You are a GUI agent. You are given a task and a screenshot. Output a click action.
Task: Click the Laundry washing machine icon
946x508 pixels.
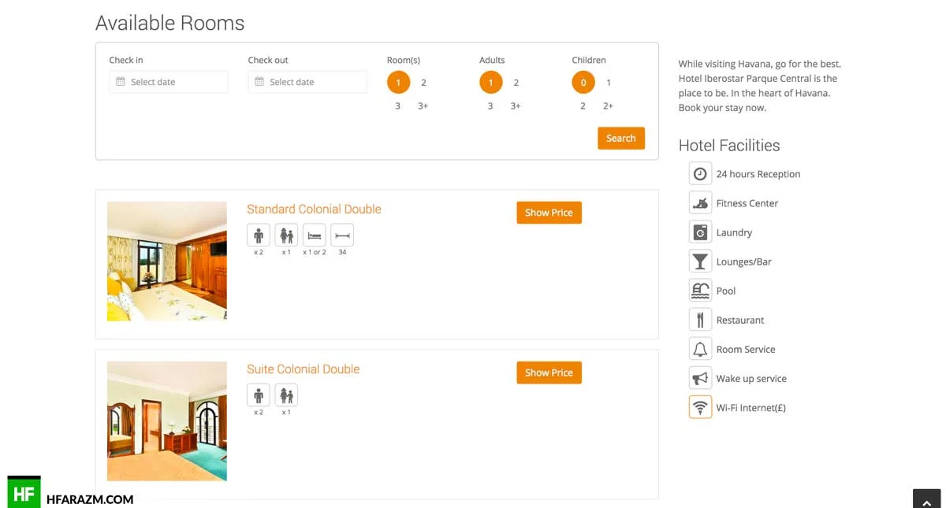[700, 232]
